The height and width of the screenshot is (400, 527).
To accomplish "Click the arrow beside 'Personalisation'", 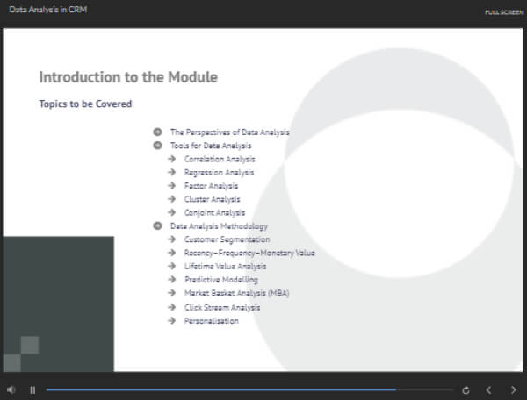I will [172, 320].
